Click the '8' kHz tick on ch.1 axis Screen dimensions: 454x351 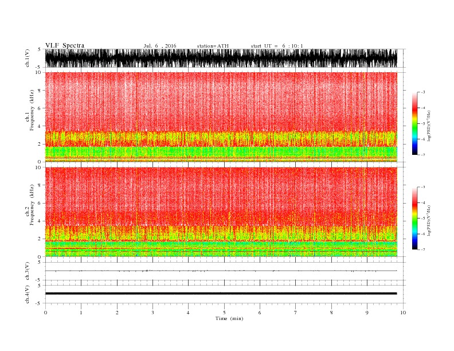pyautogui.click(x=40, y=91)
